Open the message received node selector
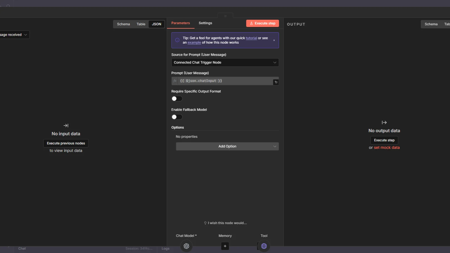 14,35
